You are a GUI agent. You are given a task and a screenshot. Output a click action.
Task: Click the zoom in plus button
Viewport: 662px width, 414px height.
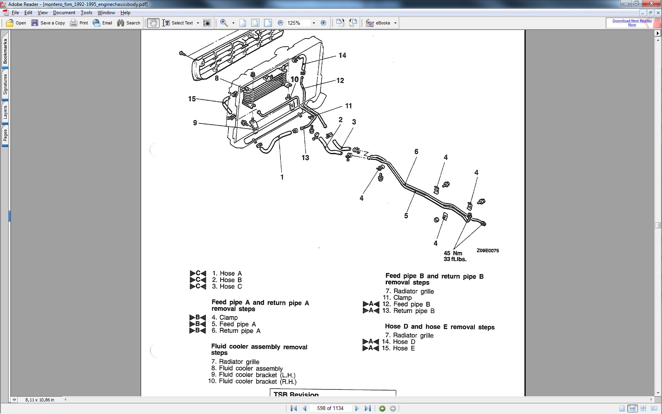click(324, 23)
